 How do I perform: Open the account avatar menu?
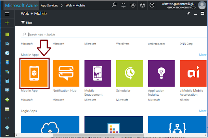(x=202, y=5)
